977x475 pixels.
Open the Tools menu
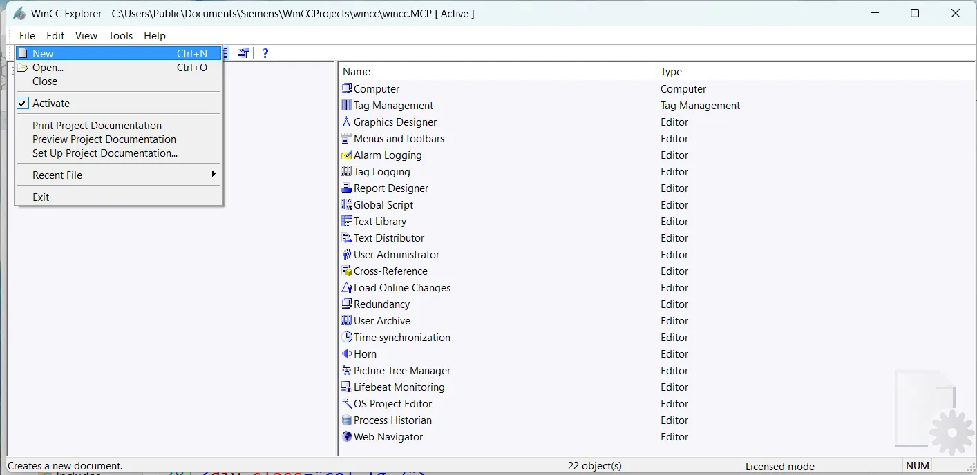coord(120,35)
